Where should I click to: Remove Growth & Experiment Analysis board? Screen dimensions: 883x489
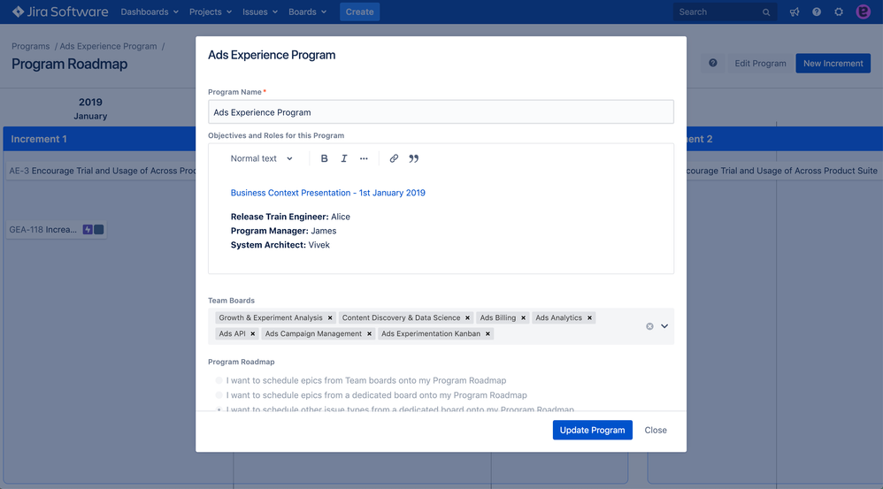(330, 318)
